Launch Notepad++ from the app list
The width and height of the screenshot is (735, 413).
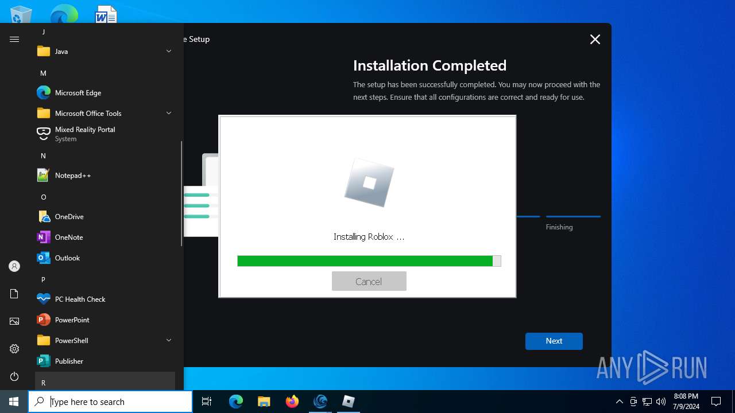point(105,175)
